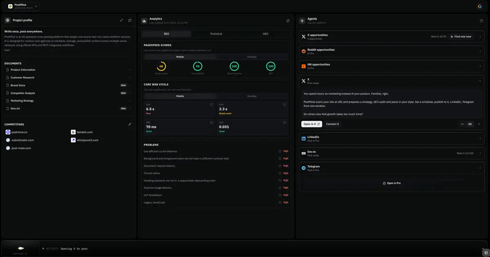Expand the Dev.to post row

pos(480,153)
